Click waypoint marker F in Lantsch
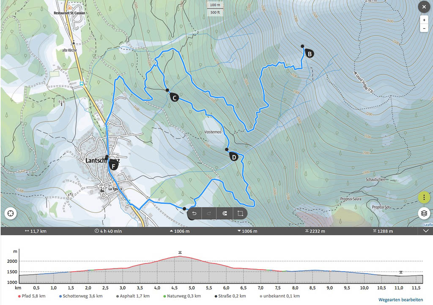Screen dimensions: 433x305 (113, 165)
